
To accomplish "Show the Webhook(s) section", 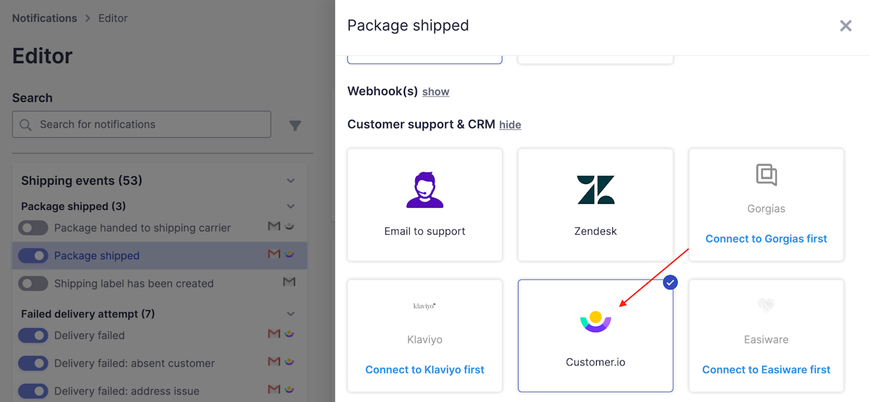I will [436, 92].
